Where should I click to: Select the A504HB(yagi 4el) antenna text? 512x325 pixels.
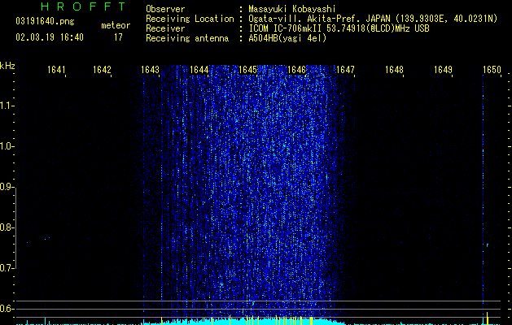click(287, 38)
